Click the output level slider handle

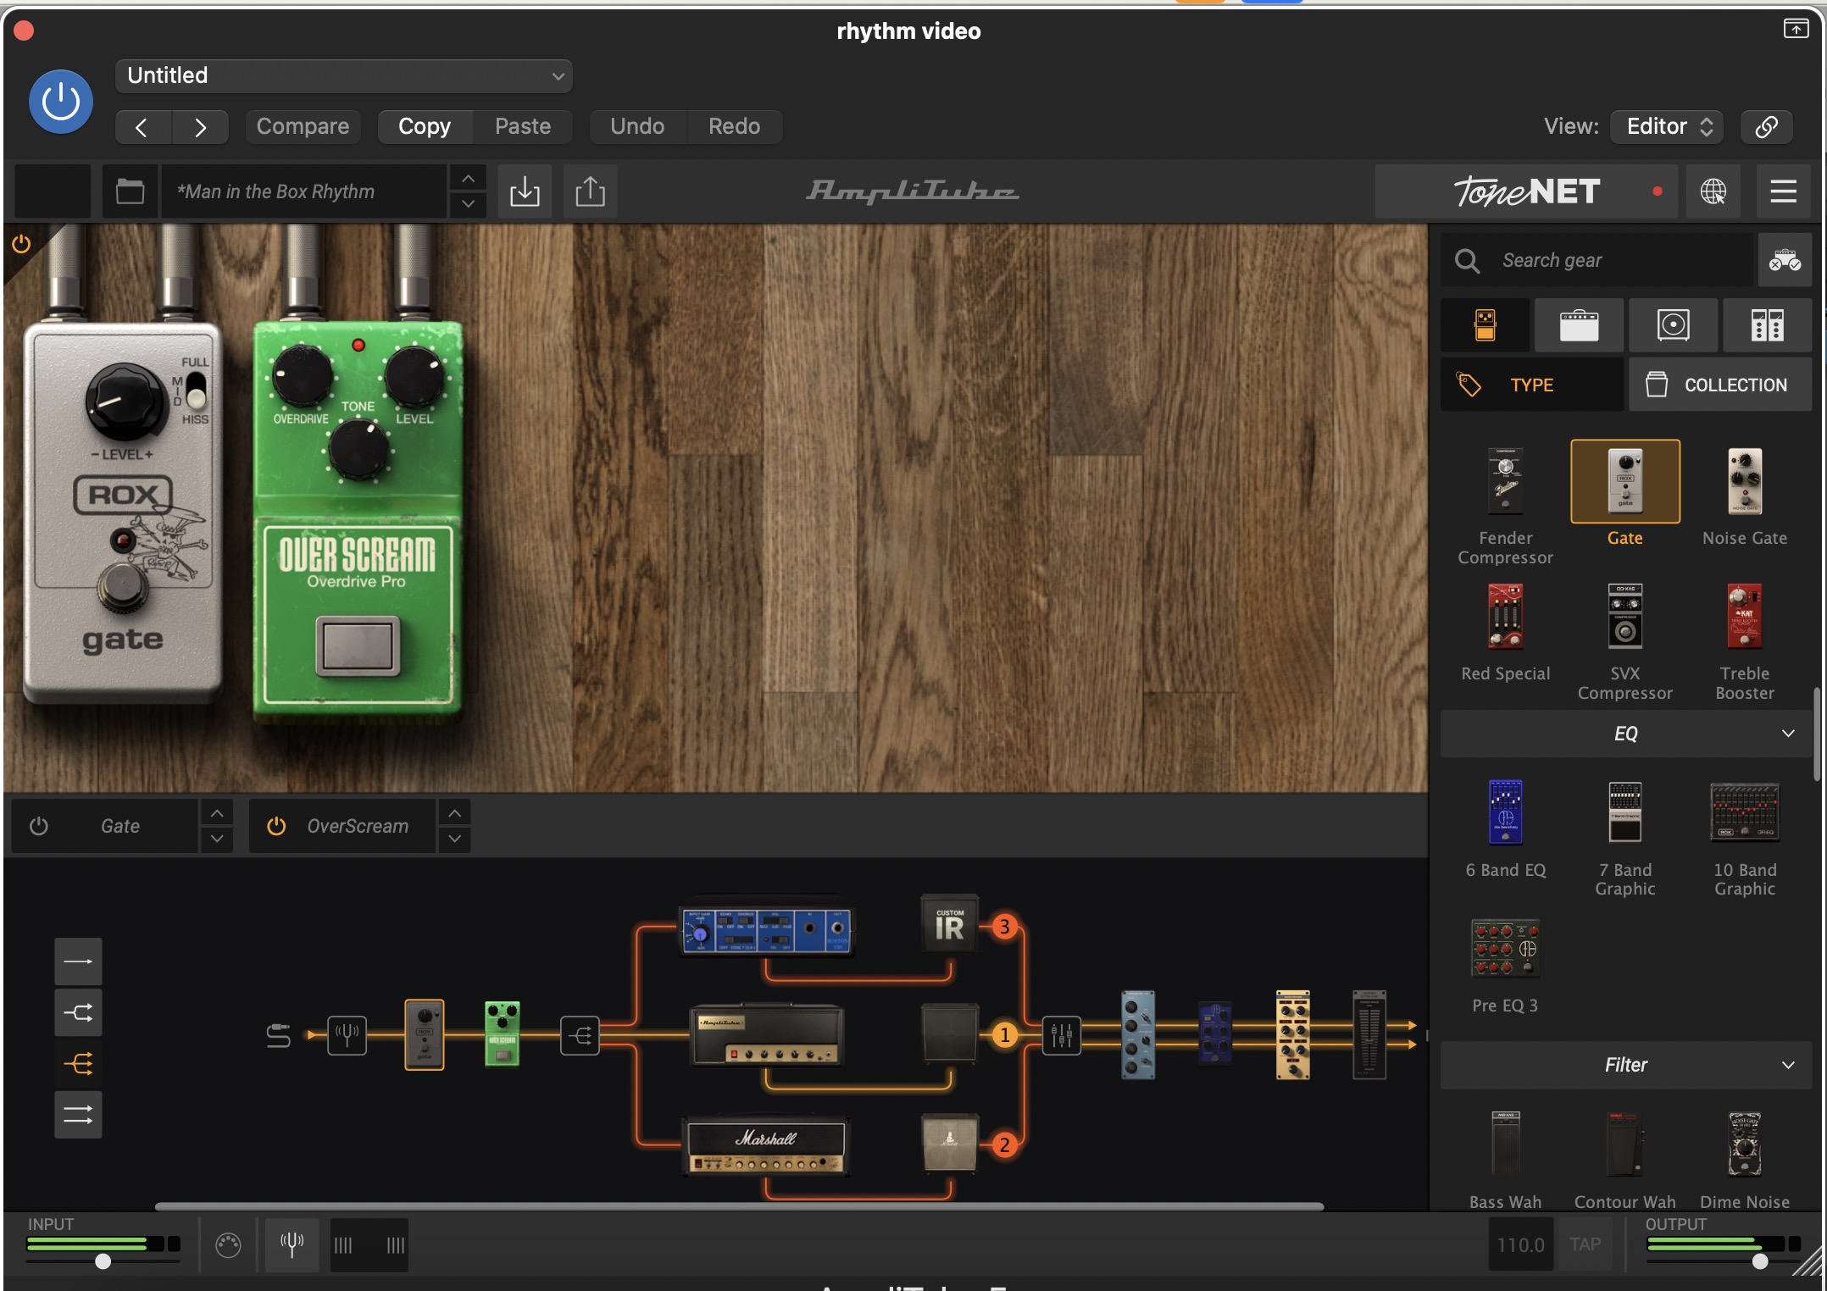coord(1760,1261)
